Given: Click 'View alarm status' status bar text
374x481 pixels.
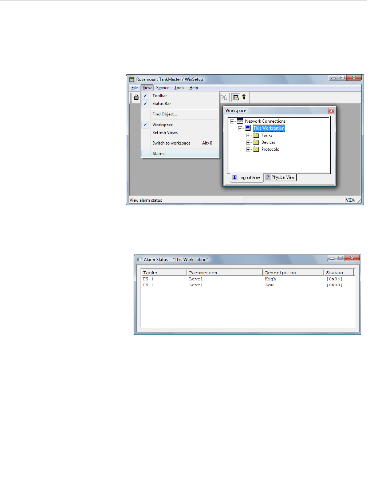Looking at the screenshot, I should (146, 200).
